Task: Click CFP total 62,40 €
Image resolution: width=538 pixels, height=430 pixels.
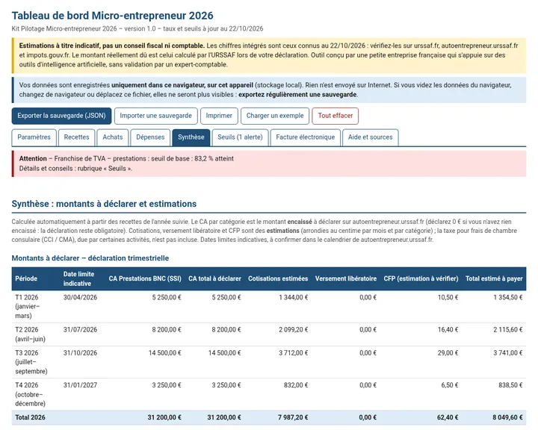Action: pyautogui.click(x=448, y=417)
